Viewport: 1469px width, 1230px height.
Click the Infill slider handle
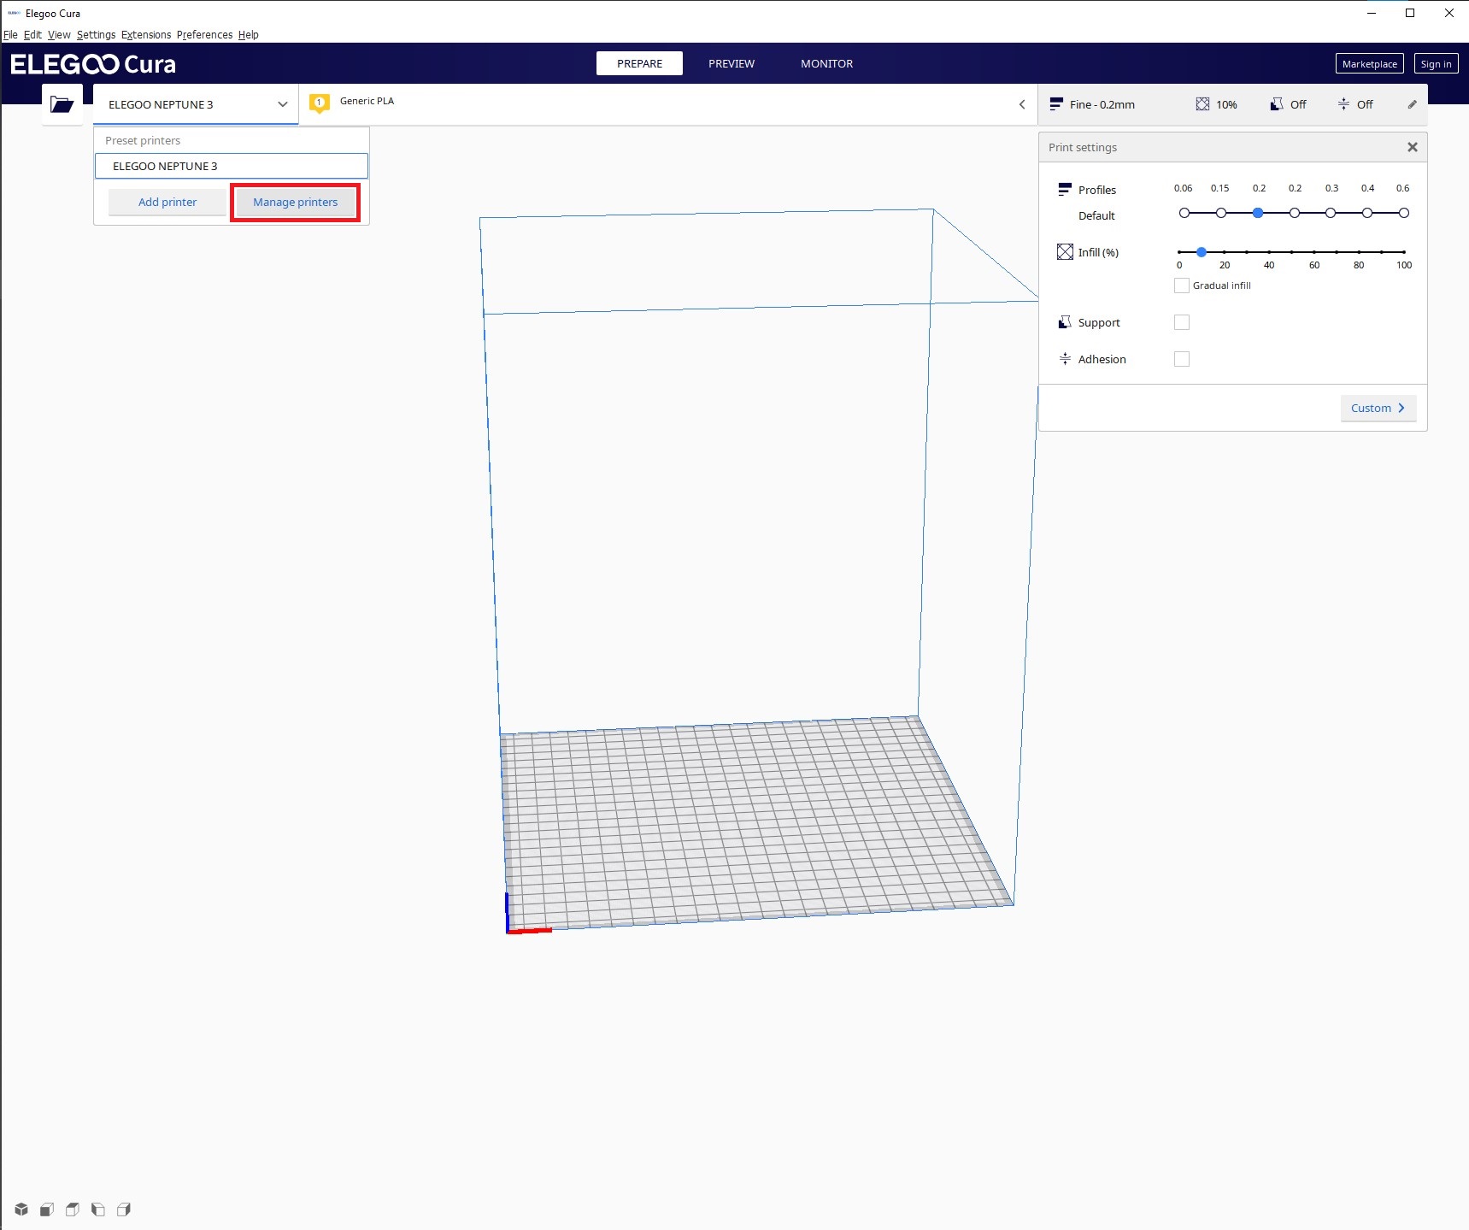1202,252
